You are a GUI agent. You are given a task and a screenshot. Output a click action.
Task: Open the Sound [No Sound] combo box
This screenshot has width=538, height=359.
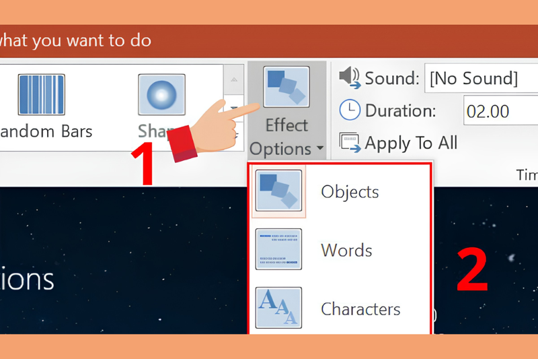click(481, 78)
